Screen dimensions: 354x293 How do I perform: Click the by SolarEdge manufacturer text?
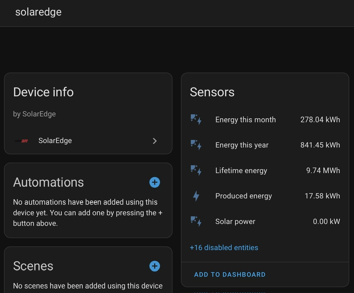(34, 114)
